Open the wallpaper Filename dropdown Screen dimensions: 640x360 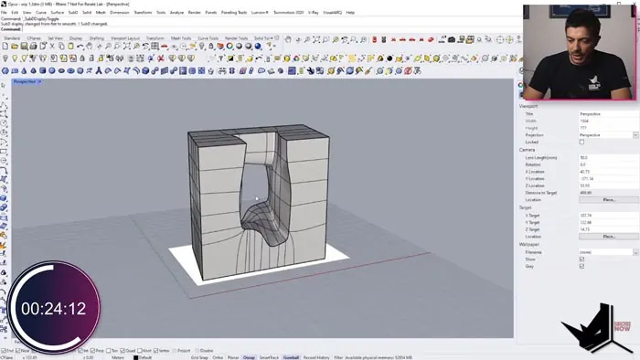[x=635, y=252]
